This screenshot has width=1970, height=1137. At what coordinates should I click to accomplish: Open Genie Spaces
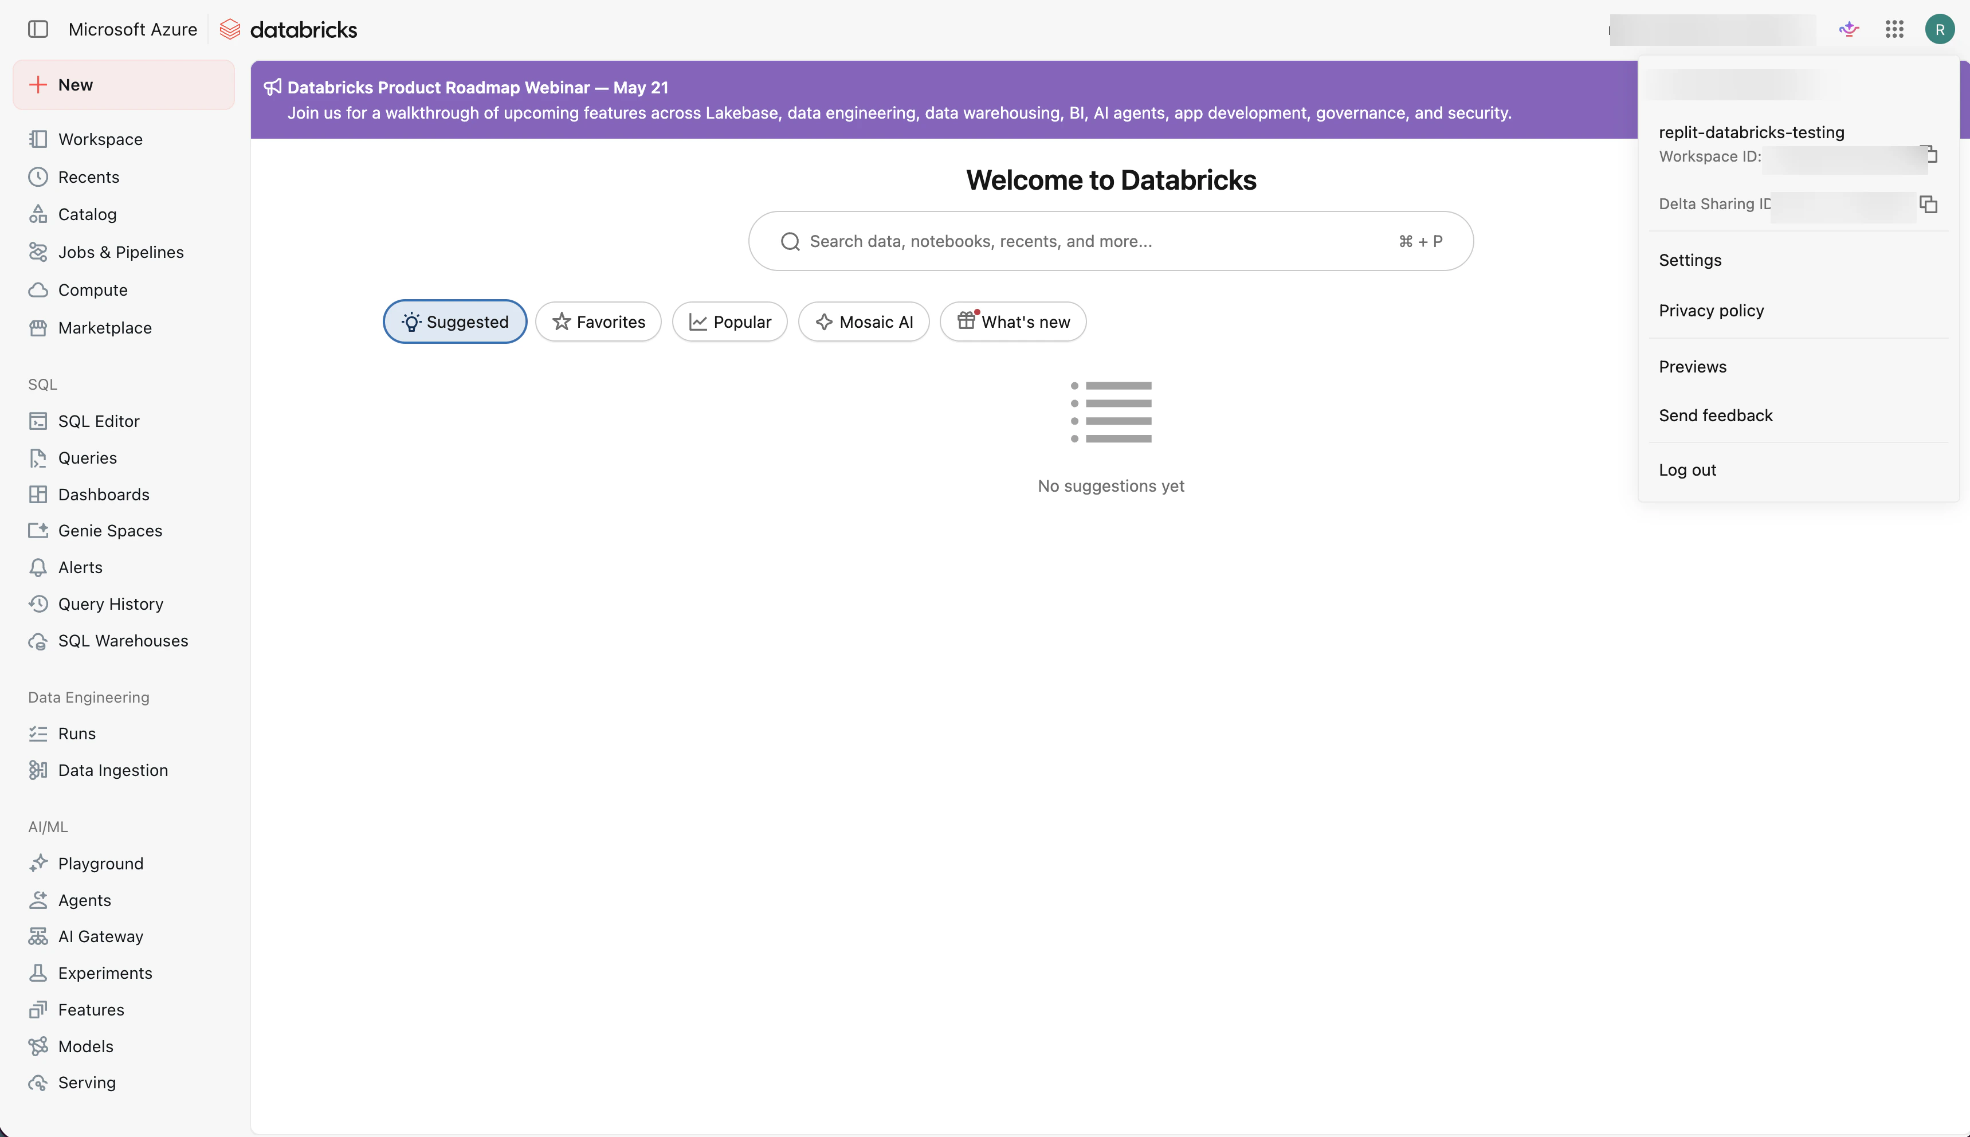click(x=123, y=531)
